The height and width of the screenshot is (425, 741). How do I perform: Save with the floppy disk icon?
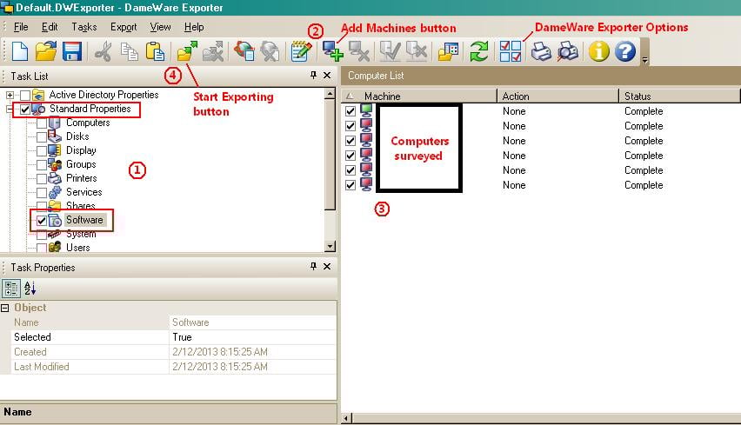tap(72, 51)
